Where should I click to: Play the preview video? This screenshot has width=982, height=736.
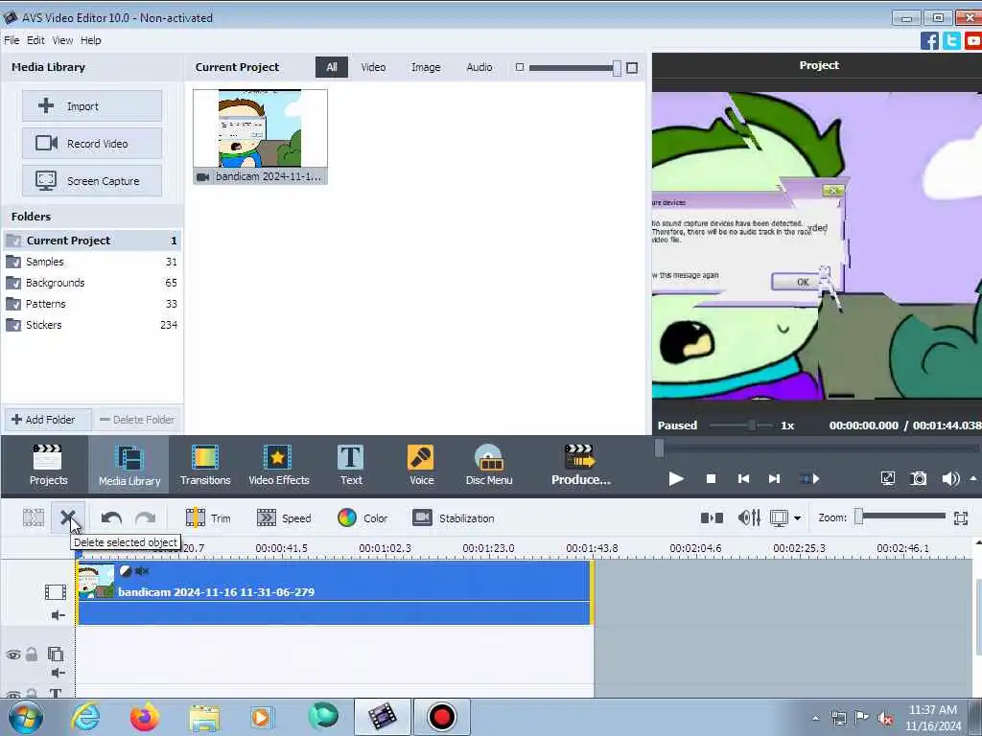pos(676,479)
